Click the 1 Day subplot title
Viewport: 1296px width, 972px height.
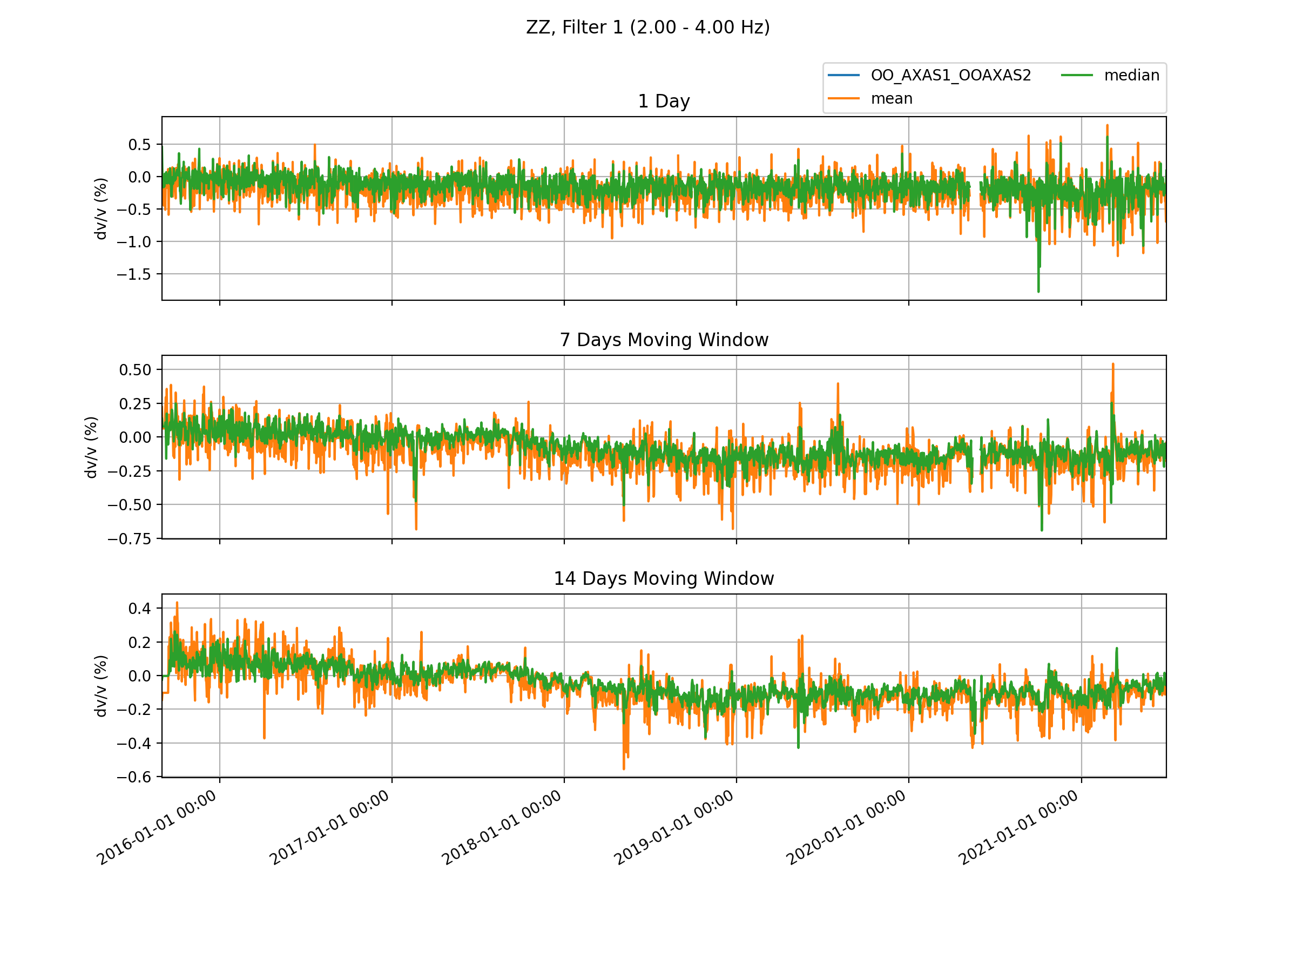pyautogui.click(x=663, y=102)
